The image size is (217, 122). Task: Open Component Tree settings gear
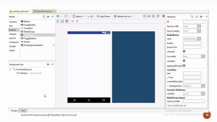click(48, 64)
